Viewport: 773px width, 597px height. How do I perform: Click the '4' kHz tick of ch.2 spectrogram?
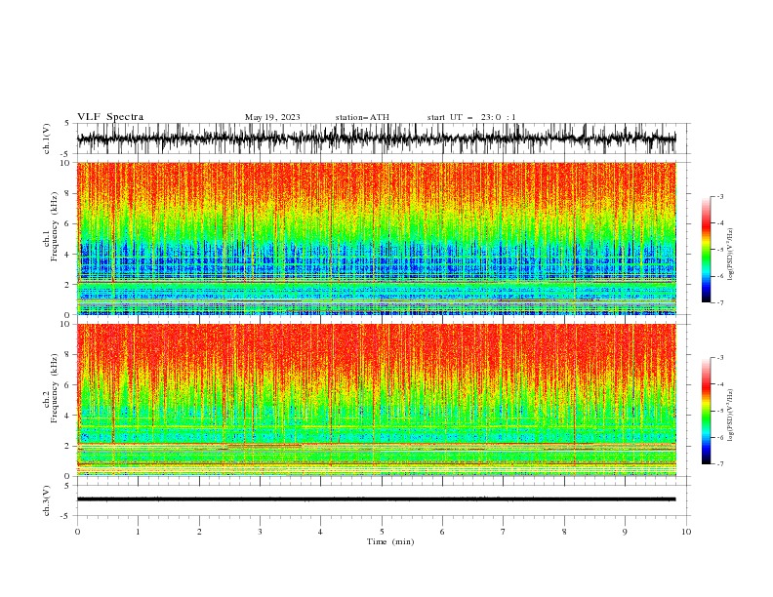[x=69, y=416]
